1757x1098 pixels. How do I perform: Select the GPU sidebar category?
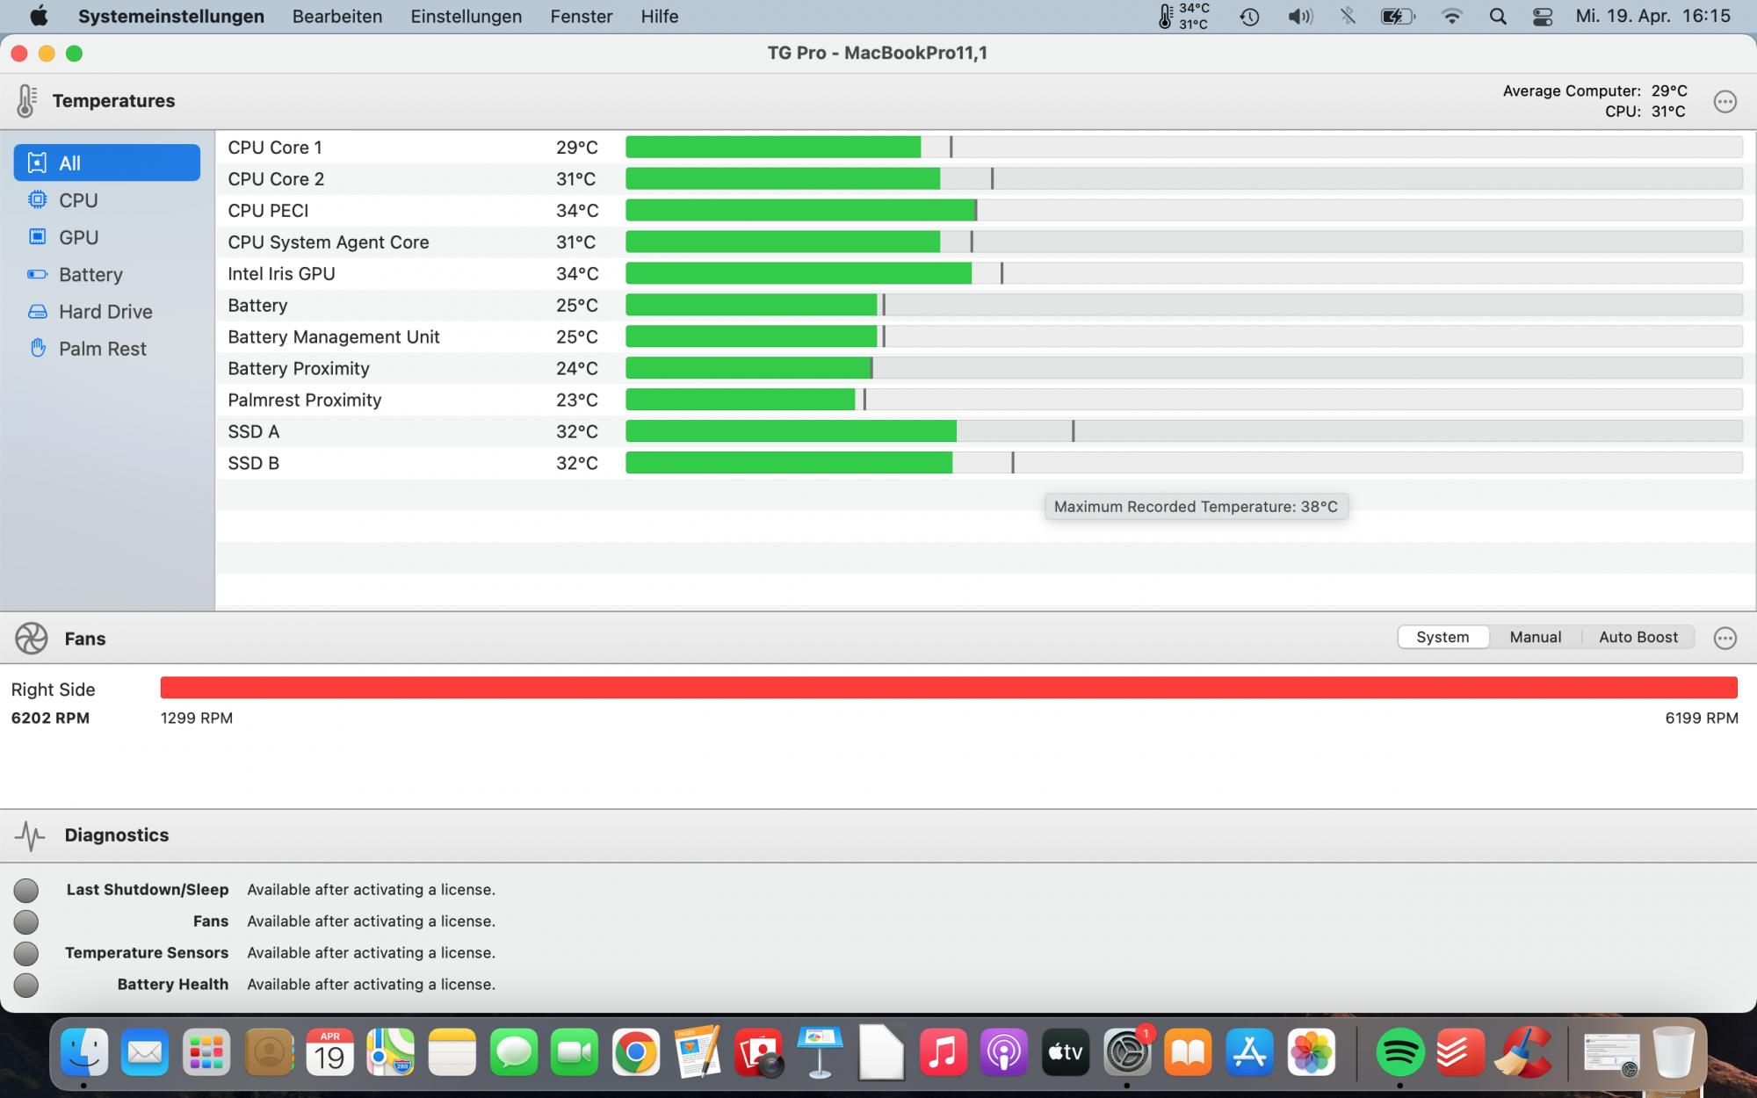77,237
